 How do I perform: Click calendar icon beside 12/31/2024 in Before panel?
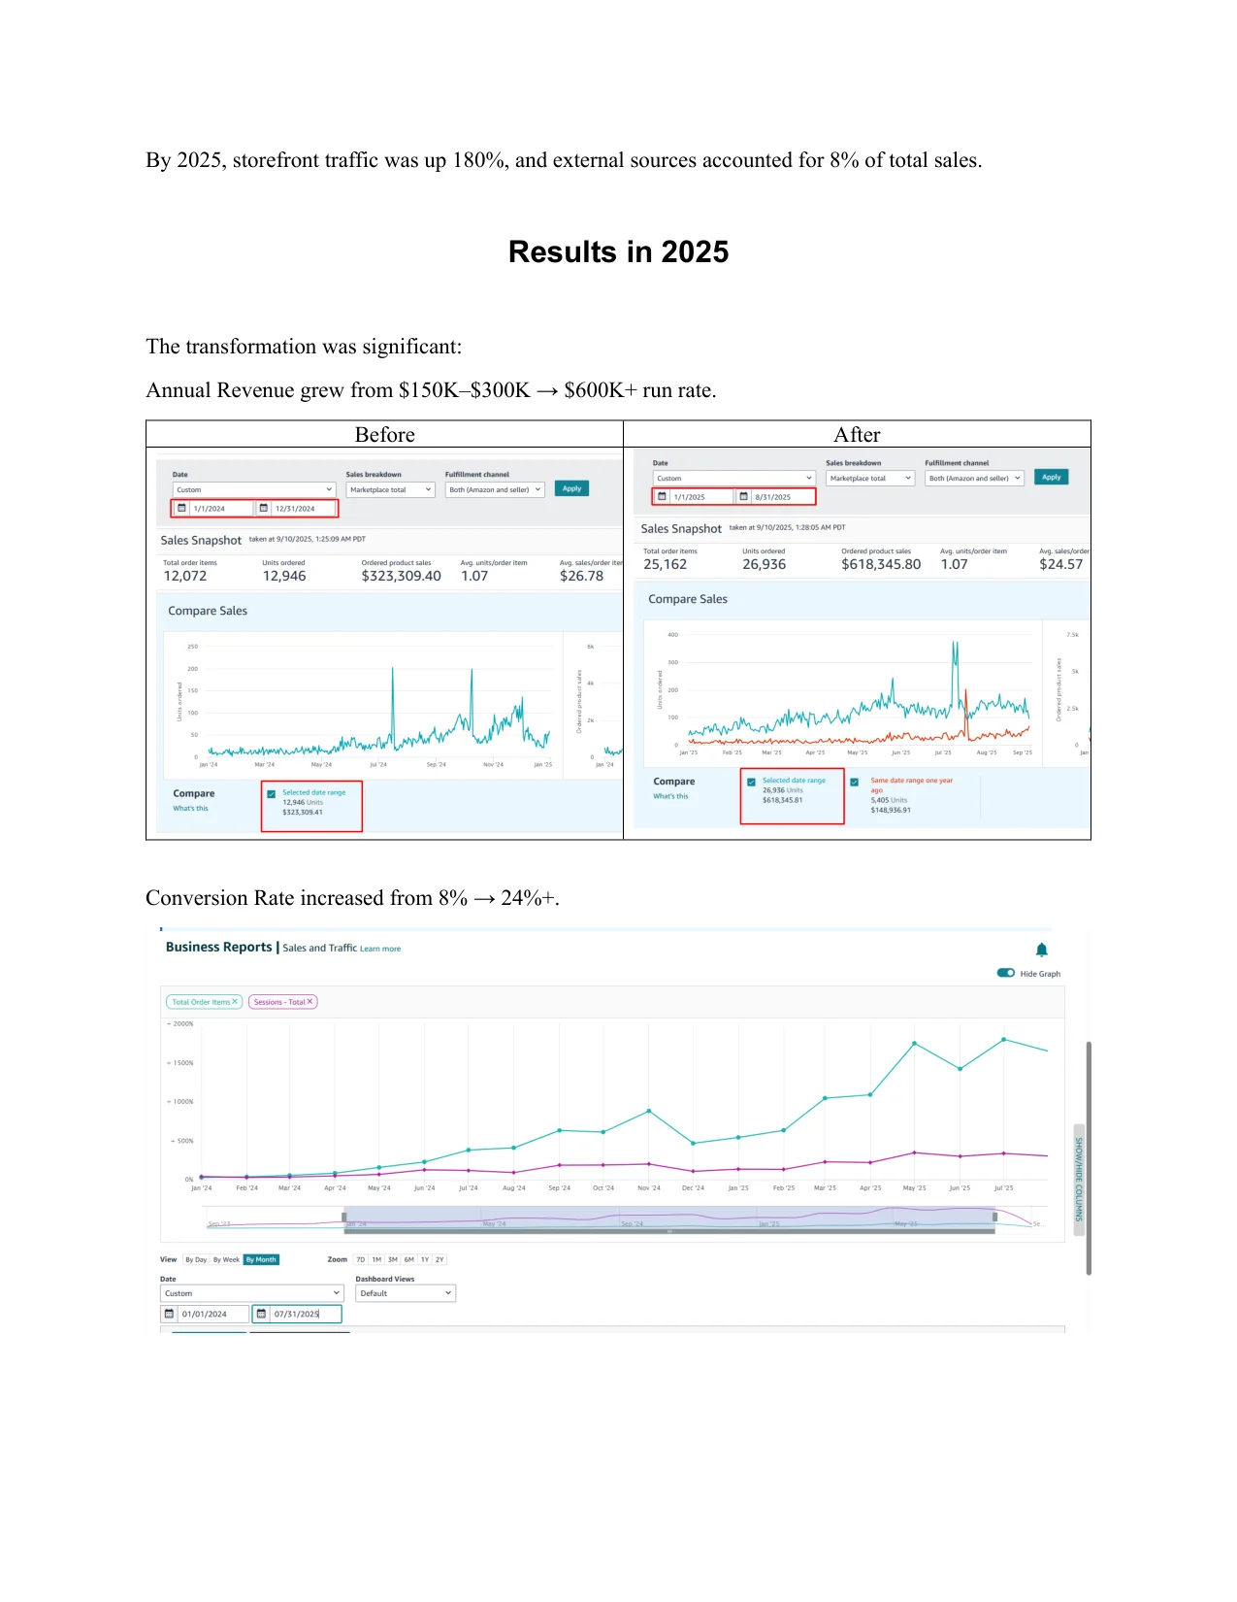tap(263, 508)
